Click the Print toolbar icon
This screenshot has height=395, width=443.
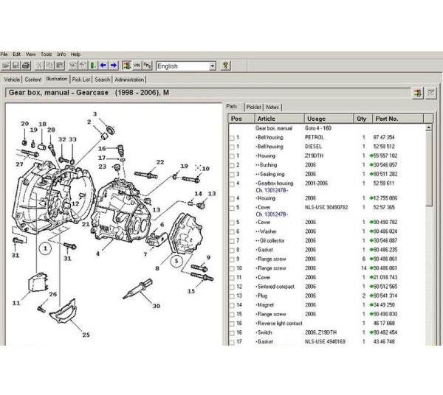point(25,66)
